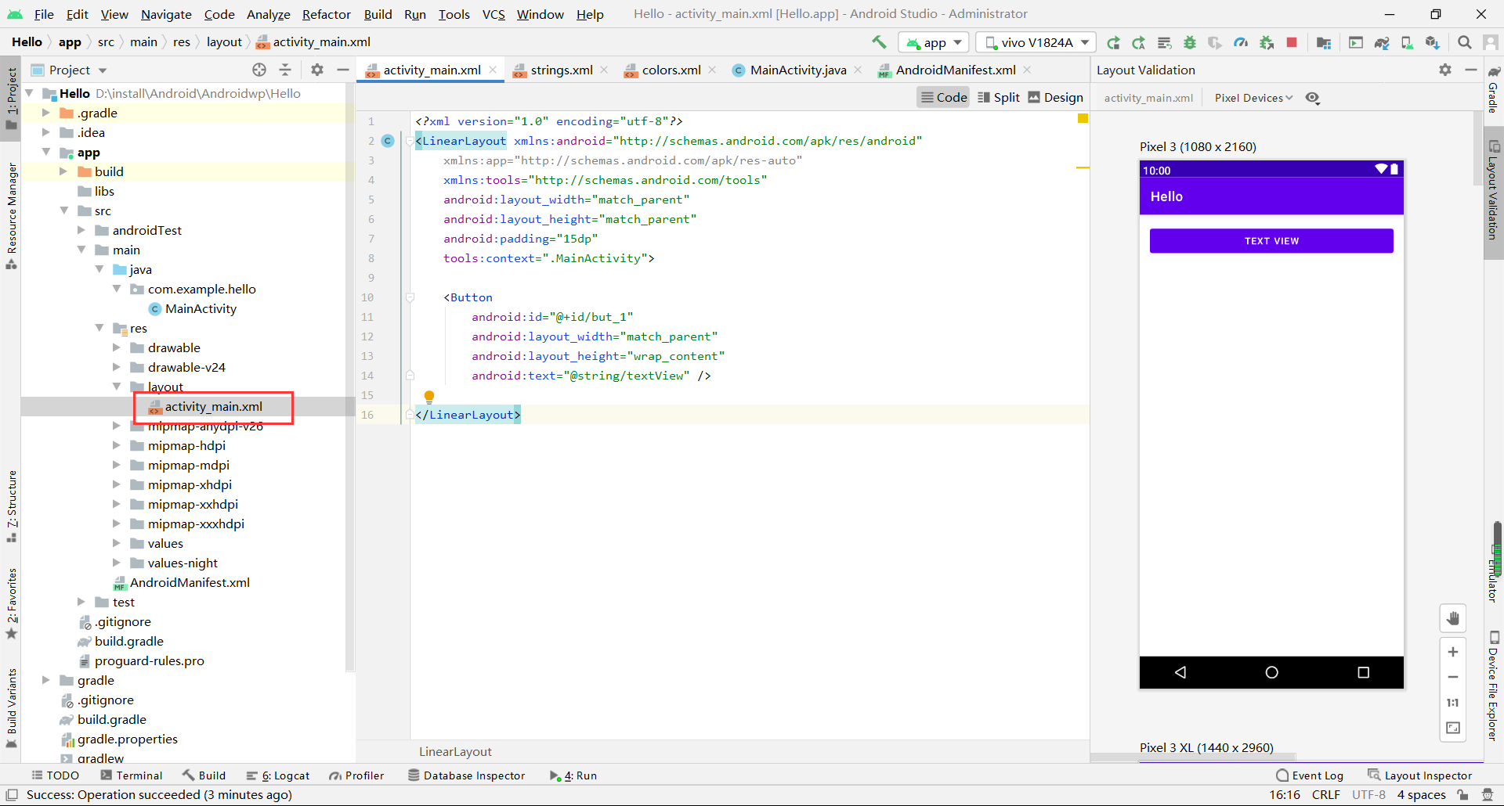Screen dimensions: 1504x806
Task: Open the vivo V1824A device dropdown
Action: 1037,42
